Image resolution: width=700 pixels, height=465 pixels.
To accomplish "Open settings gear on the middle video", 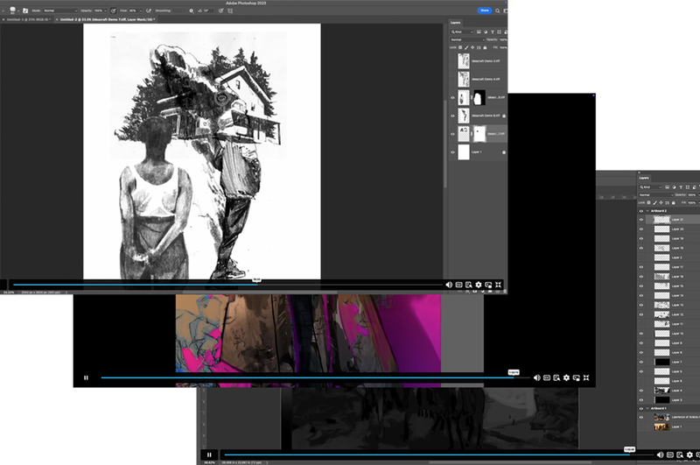I will coord(566,377).
